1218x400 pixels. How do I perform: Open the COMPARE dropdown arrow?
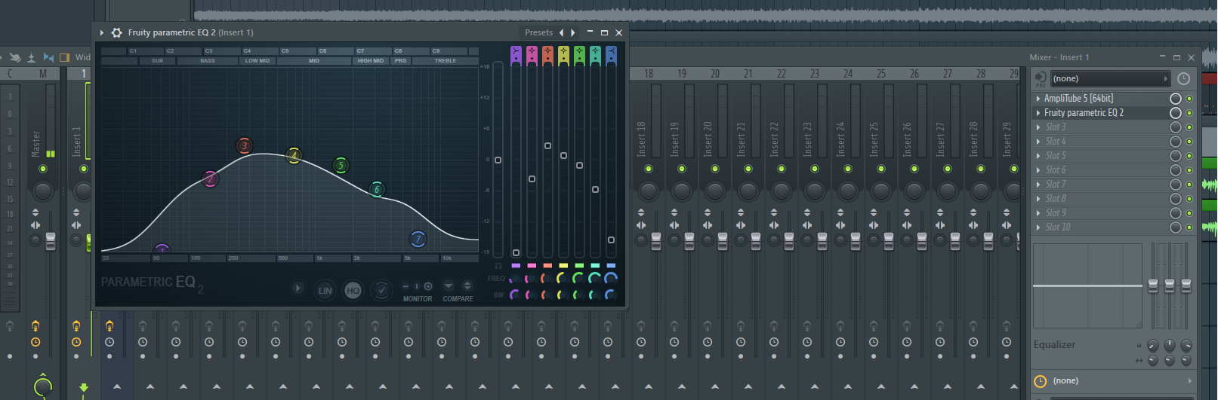tap(449, 285)
